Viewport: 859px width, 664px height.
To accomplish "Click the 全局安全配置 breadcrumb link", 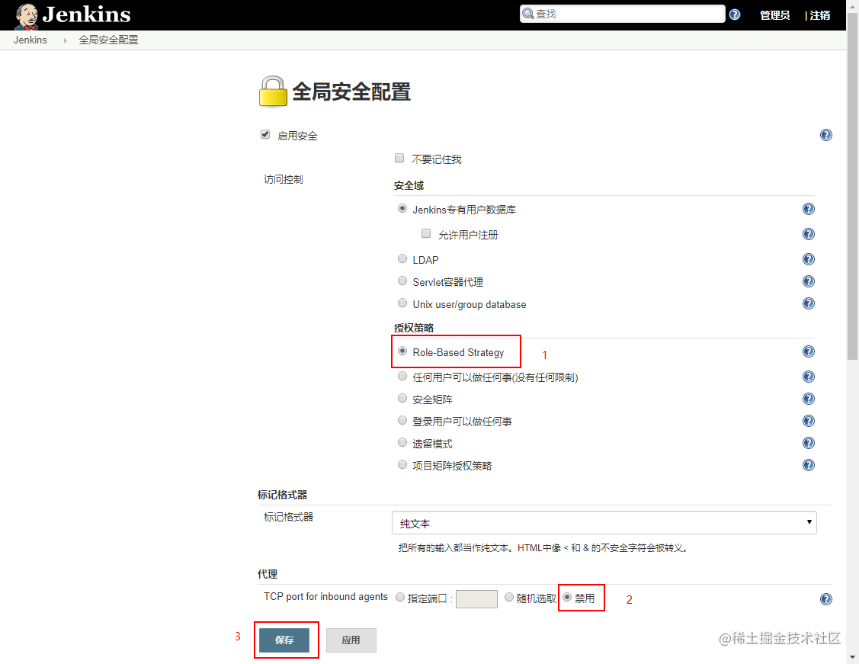I will coord(108,40).
